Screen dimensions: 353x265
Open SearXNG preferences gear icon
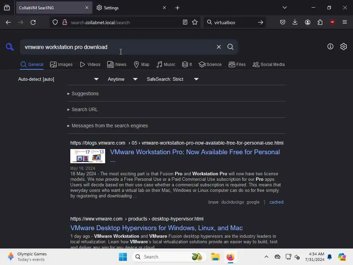(x=343, y=47)
